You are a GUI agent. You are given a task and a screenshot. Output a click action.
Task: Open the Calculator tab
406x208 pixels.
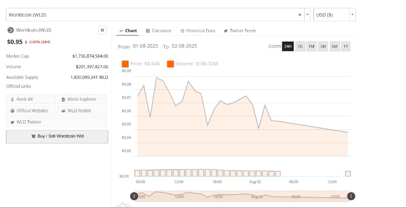[x=158, y=31]
